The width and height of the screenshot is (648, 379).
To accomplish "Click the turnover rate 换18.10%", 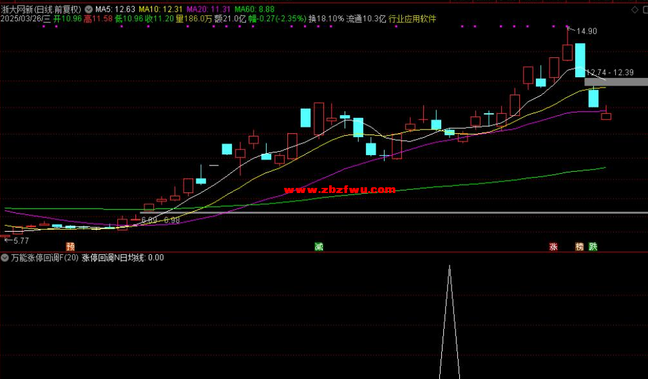I will (x=326, y=19).
